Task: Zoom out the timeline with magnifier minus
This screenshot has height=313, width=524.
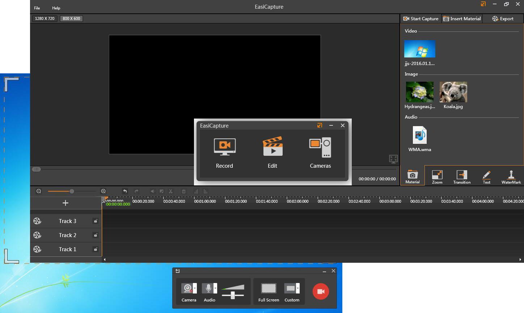Action: [x=39, y=191]
